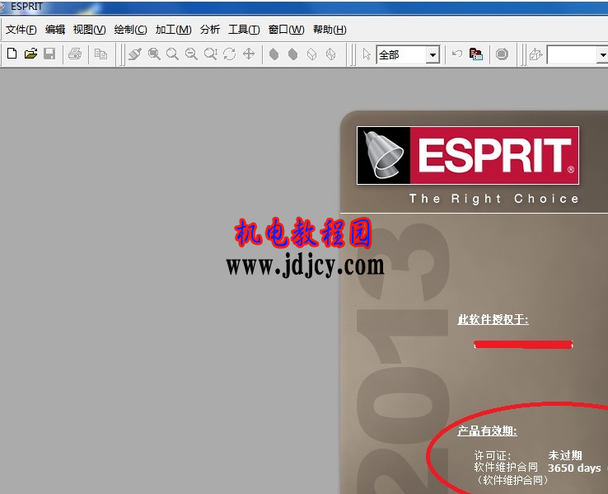
Task: Click the 全部 filter combo box text
Action: coord(401,54)
